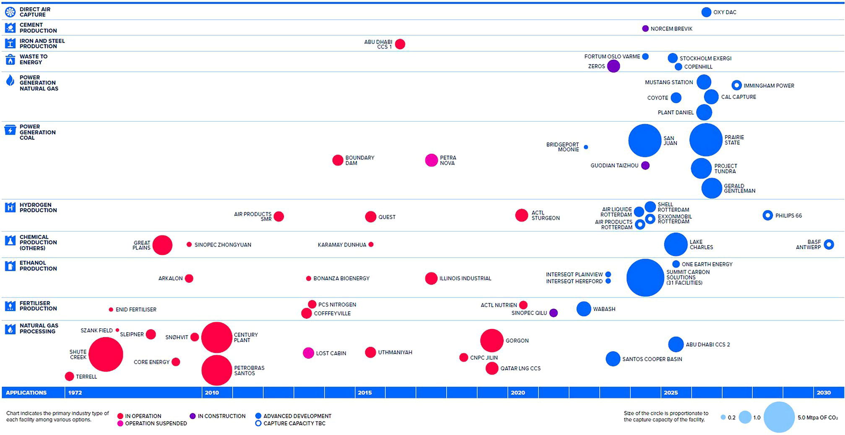Click the 2010 timeline label

[212, 393]
